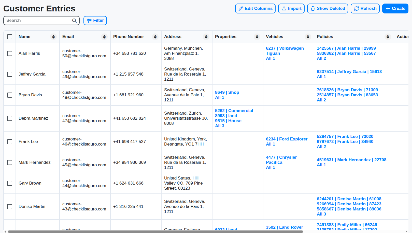Click the Create plus icon
Viewport: 412px width, 233px height.
click(387, 8)
